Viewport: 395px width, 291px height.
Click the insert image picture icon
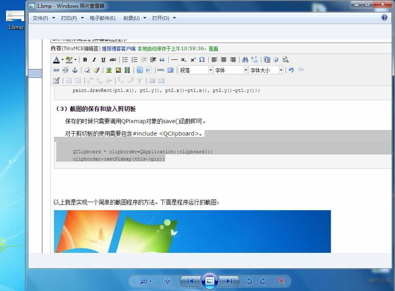pos(118,70)
